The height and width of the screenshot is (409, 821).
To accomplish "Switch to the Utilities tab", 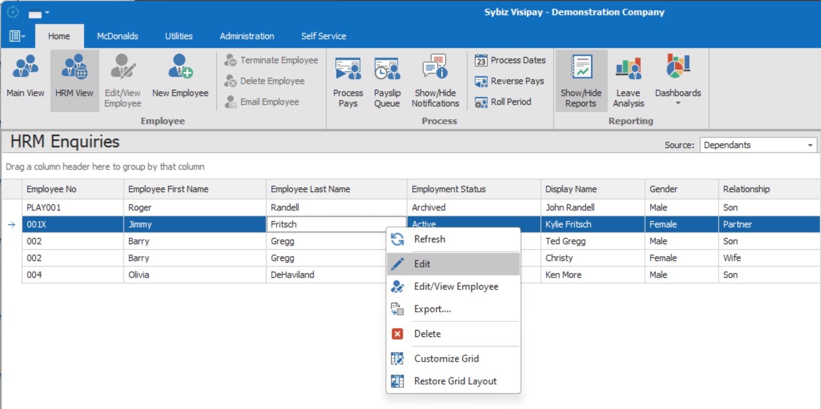I will (x=178, y=36).
